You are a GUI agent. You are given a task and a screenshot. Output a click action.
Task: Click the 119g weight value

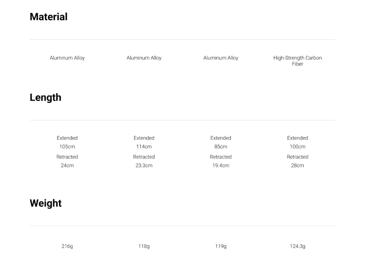click(221, 246)
